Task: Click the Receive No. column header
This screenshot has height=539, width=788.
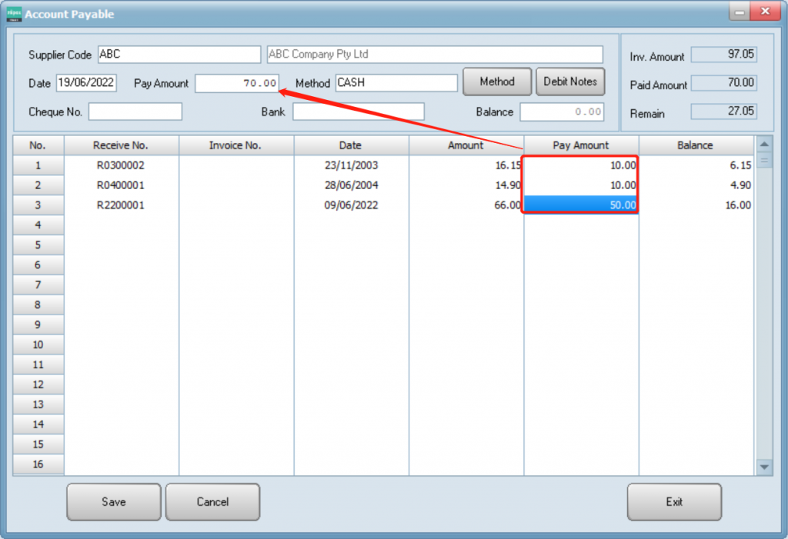Action: click(x=121, y=145)
